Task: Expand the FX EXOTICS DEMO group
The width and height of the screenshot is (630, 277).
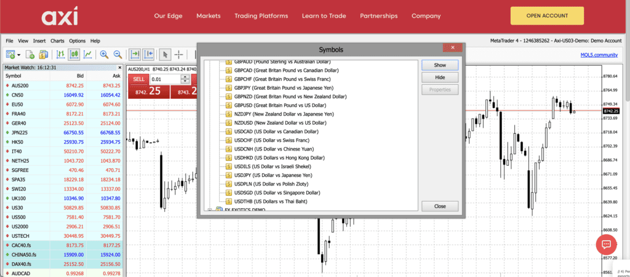Action: 209,209
